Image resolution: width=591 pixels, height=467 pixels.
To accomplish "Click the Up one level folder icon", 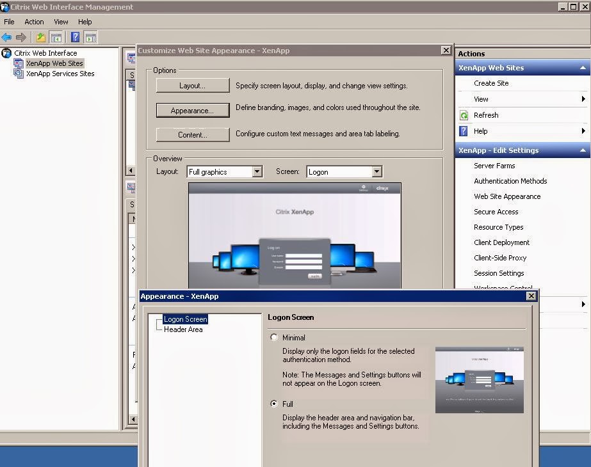I will [41, 37].
